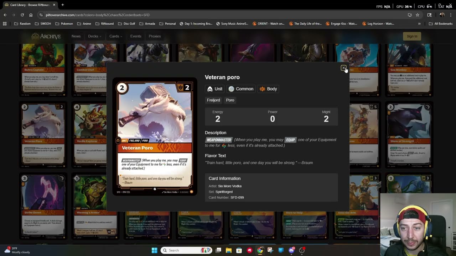Open the Chrome three-dot menu
The width and height of the screenshot is (456, 256).
pos(451,15)
